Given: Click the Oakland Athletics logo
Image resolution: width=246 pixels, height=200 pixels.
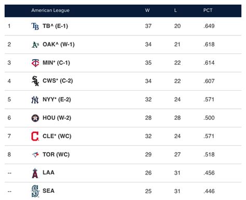Looking at the screenshot, I should 35,45.
